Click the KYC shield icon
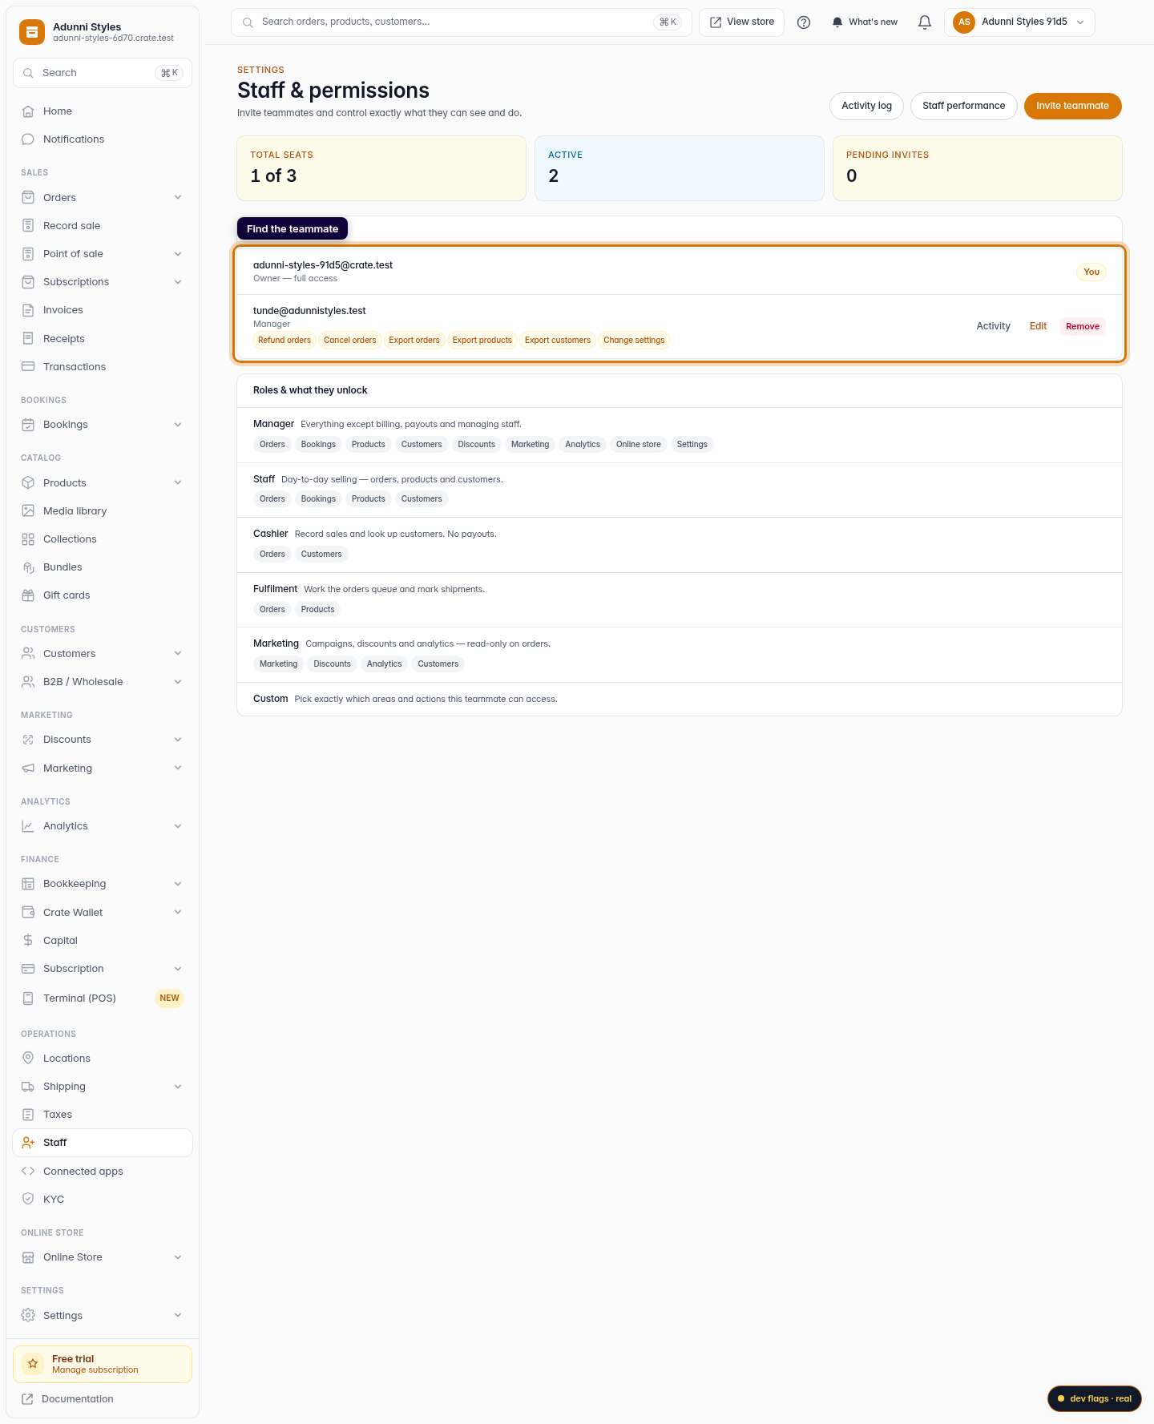 pos(28,1200)
